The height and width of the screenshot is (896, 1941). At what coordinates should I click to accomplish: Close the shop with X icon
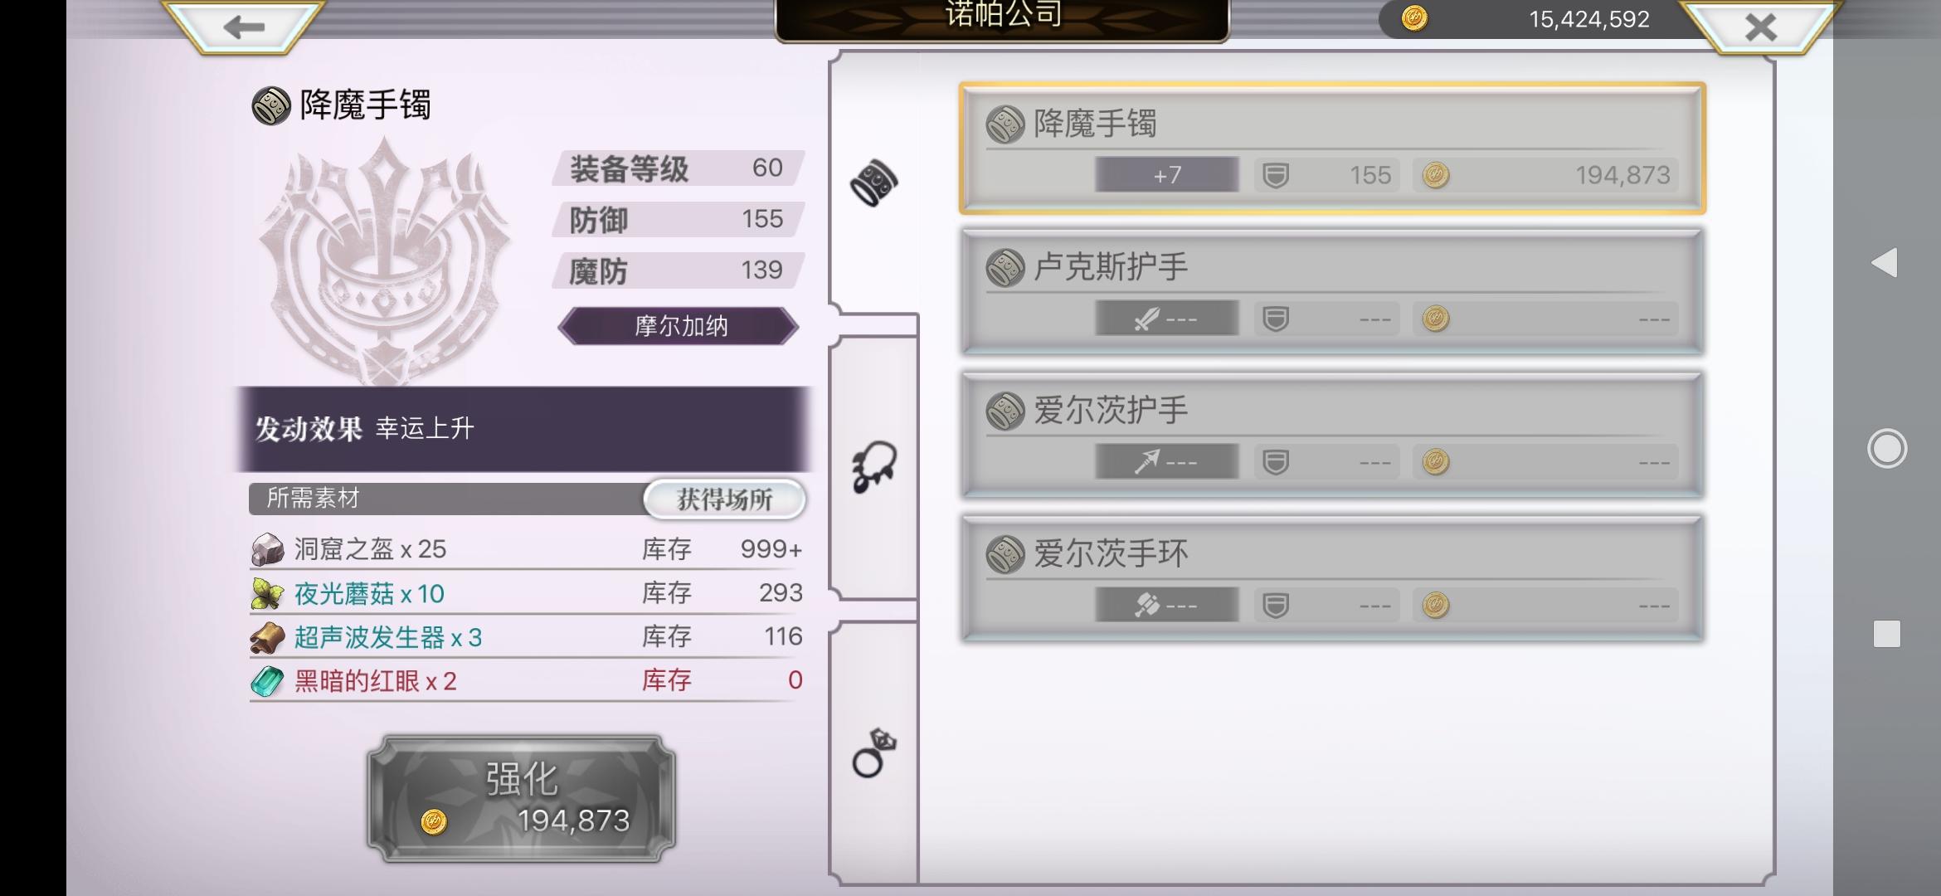coord(1760,27)
